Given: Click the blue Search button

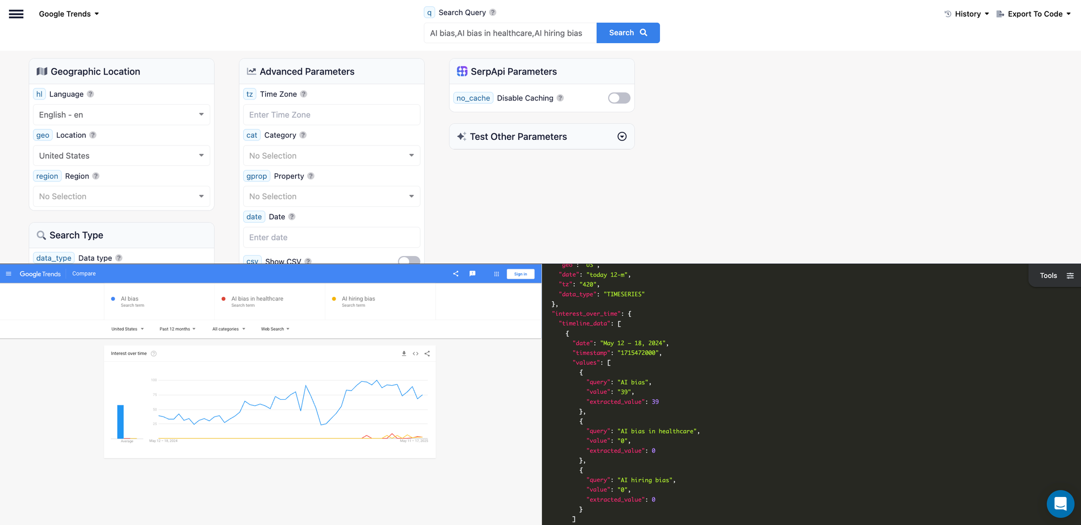Looking at the screenshot, I should 628,33.
